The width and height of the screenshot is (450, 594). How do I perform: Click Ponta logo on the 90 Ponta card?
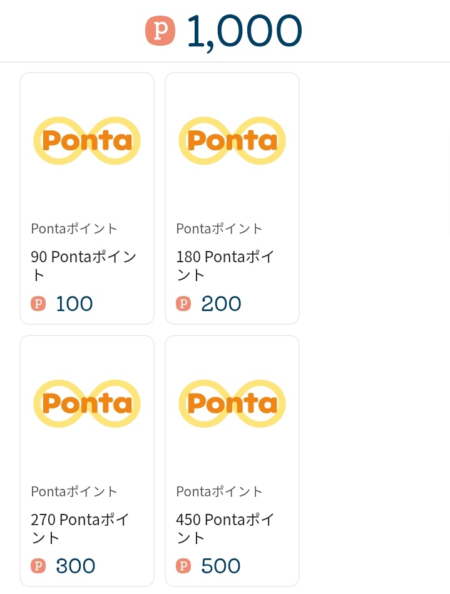[87, 141]
